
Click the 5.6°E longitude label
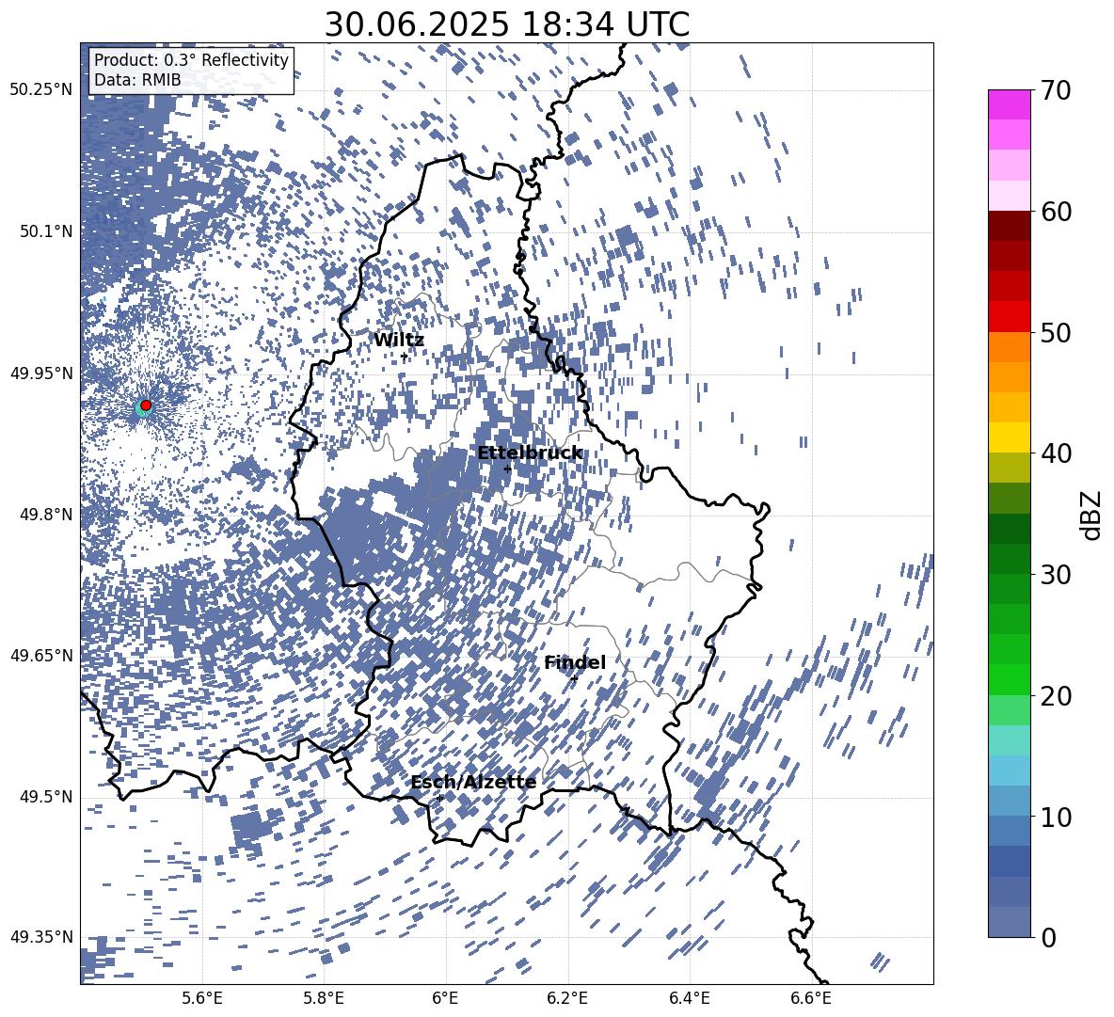(202, 998)
